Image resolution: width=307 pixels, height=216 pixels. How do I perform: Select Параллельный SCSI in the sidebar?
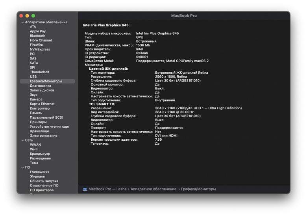[46, 117]
